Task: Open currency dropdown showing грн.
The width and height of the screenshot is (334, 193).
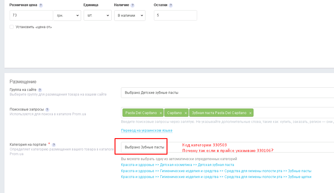Action: (67, 16)
